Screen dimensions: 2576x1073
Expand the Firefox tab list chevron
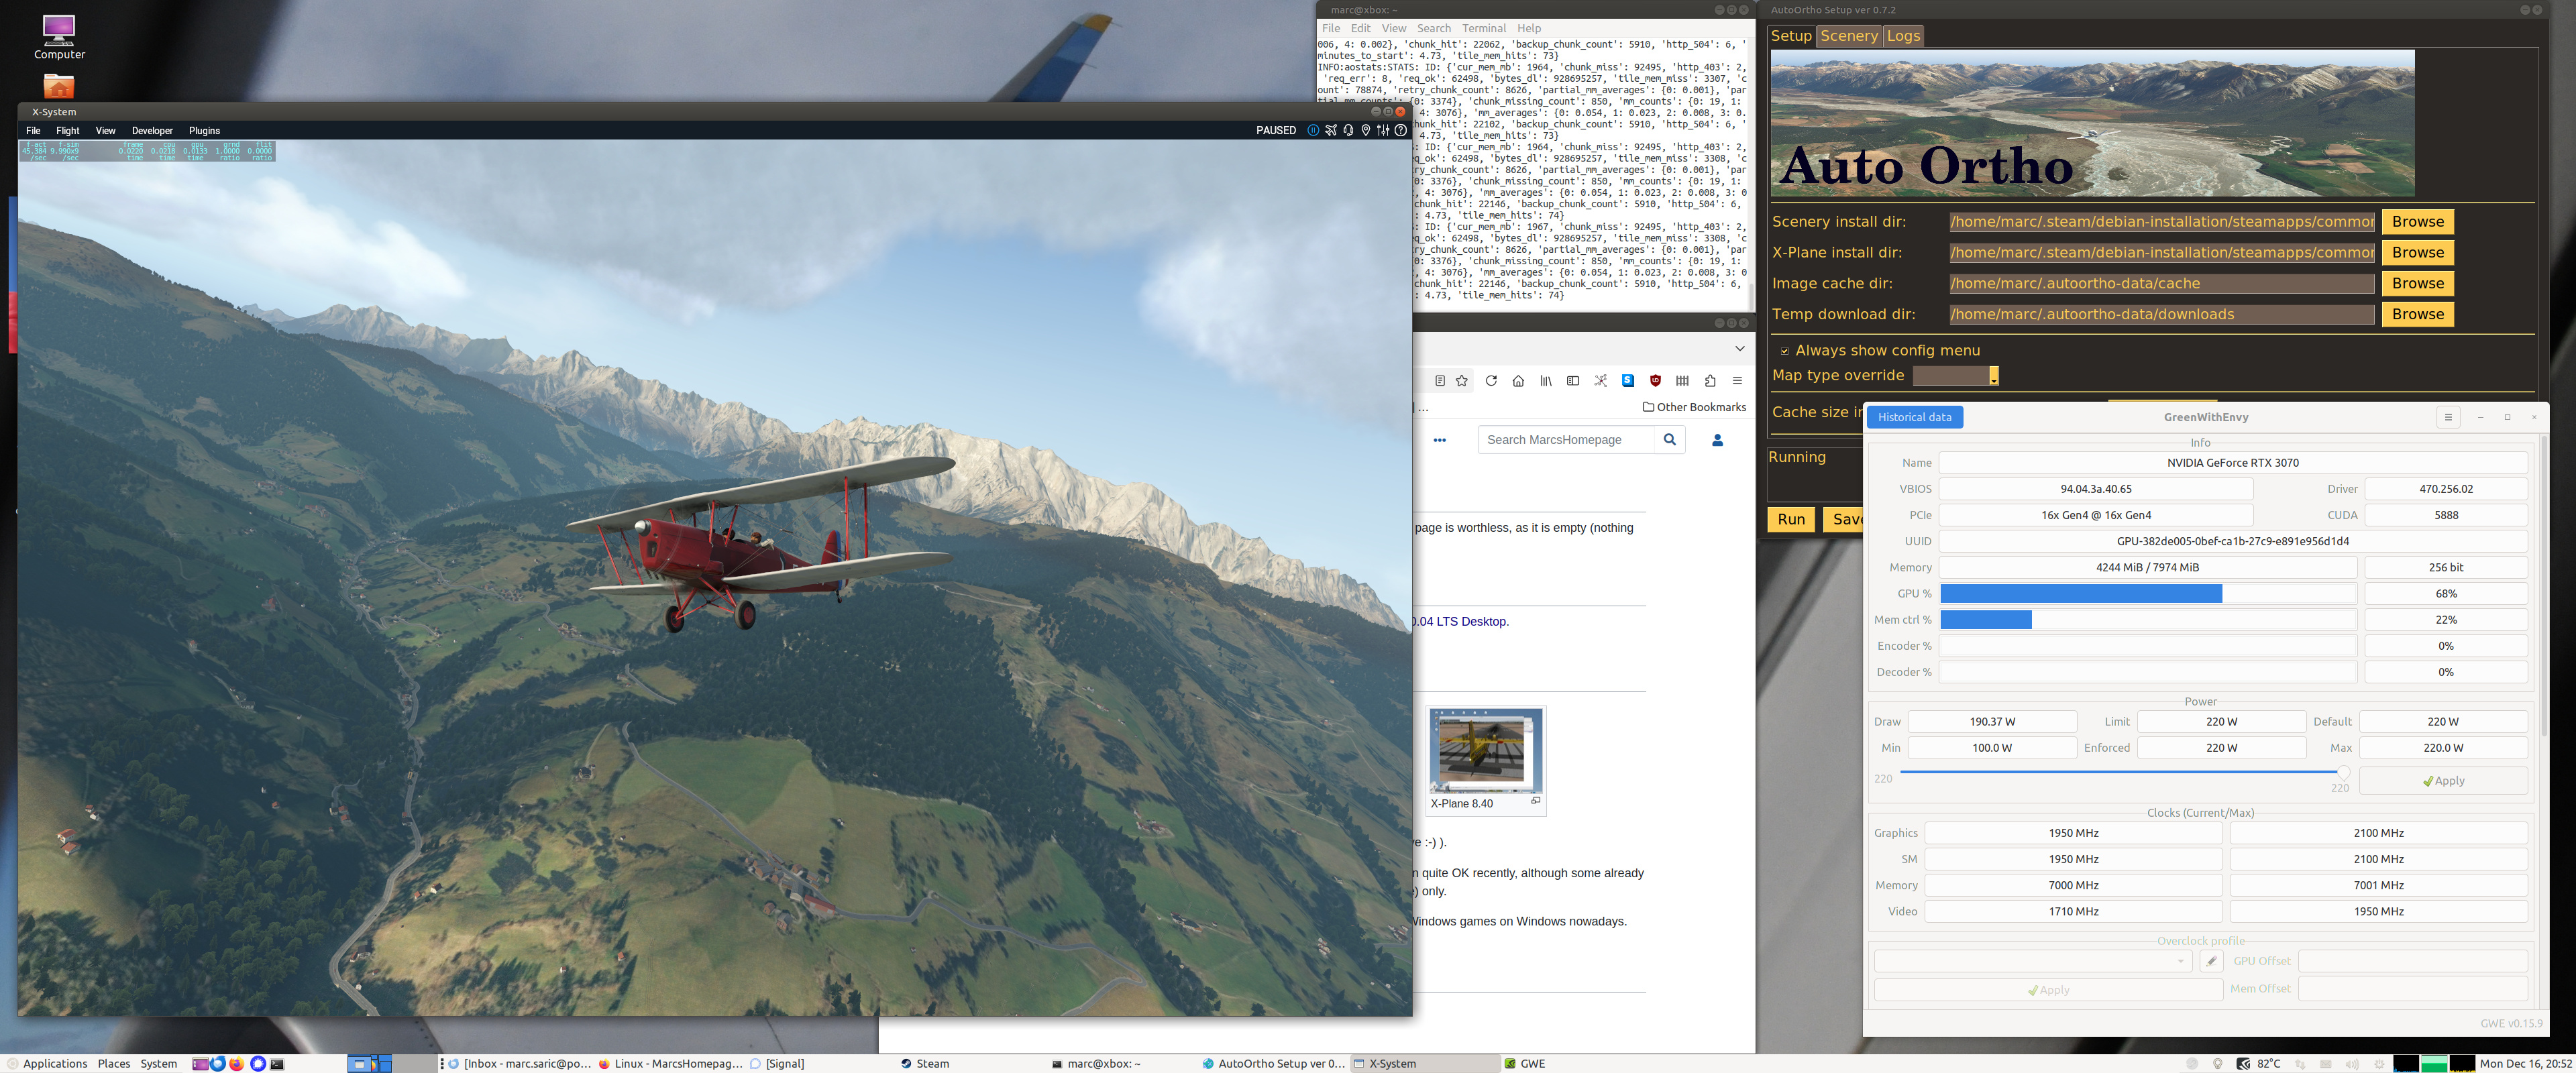pos(1740,348)
